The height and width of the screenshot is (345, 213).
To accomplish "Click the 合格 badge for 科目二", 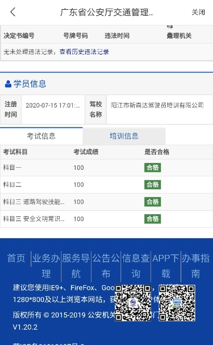I will 153,184.
